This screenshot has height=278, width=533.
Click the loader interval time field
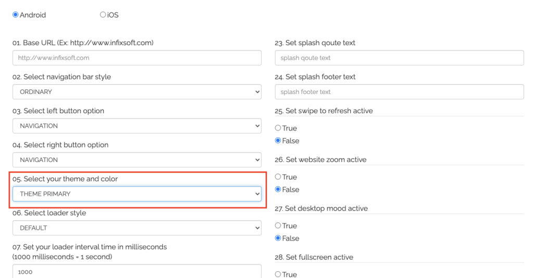pyautogui.click(x=137, y=271)
